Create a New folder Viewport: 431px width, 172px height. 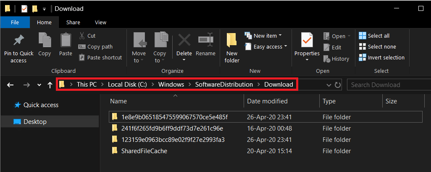pyautogui.click(x=232, y=41)
